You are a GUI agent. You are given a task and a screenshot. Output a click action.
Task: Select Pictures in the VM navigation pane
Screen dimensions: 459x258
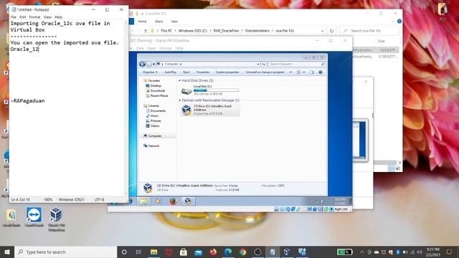click(x=156, y=121)
